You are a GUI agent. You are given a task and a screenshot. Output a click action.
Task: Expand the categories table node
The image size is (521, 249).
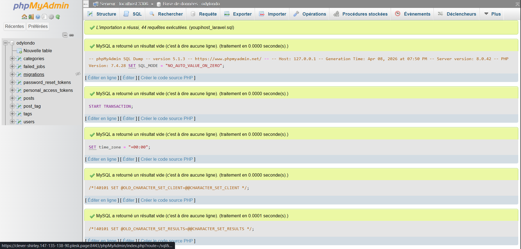tap(12, 58)
